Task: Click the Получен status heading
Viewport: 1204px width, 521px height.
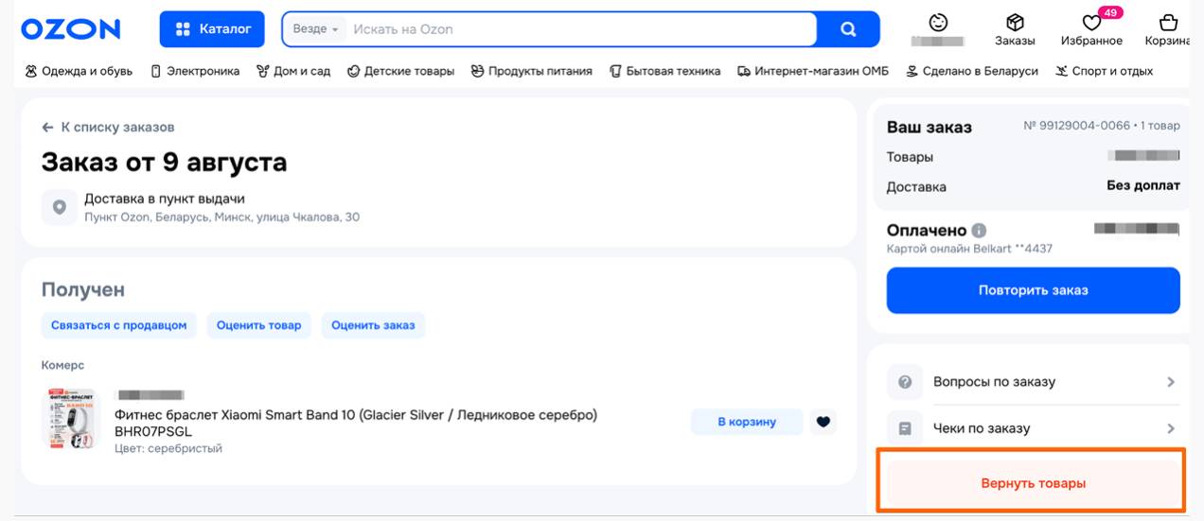Action: point(83,289)
